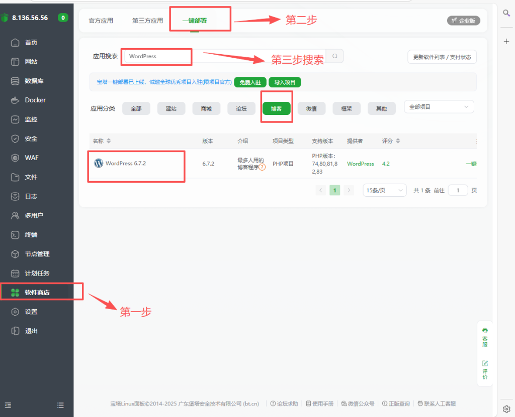Open the 15条/页 page size dropdown

[x=385, y=190]
